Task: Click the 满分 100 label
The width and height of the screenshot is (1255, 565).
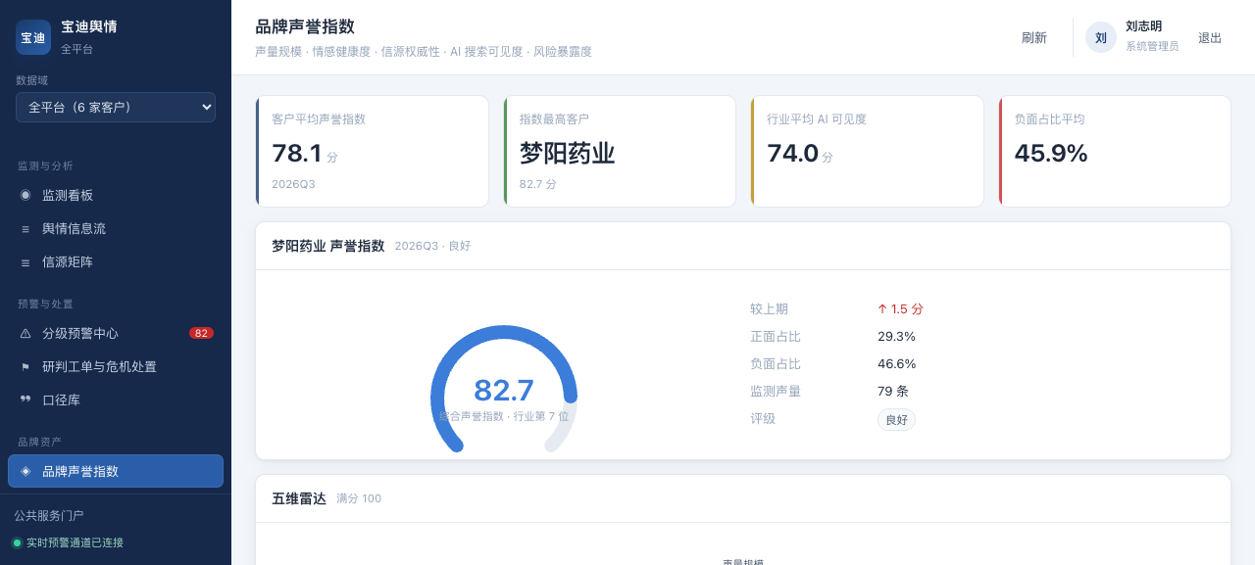Action: [x=359, y=498]
